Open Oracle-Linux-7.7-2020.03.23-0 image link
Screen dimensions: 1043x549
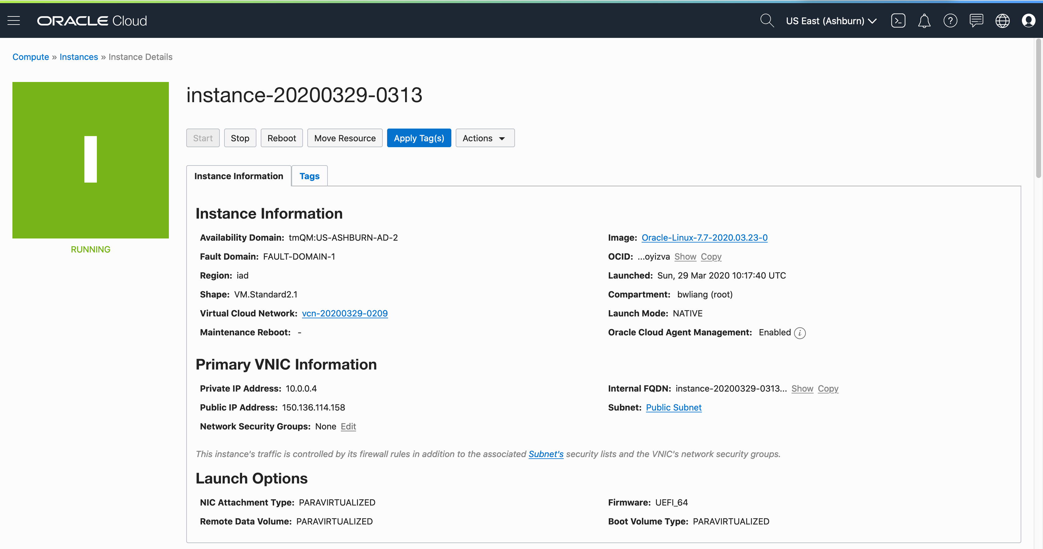coord(705,238)
